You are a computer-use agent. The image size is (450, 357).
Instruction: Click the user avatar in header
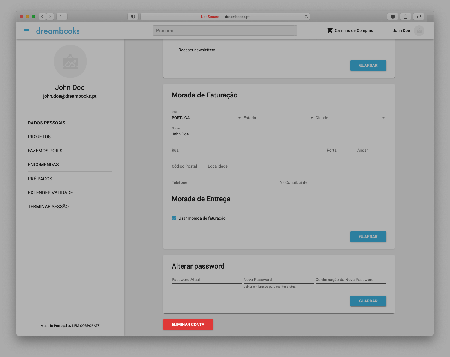click(x=419, y=30)
